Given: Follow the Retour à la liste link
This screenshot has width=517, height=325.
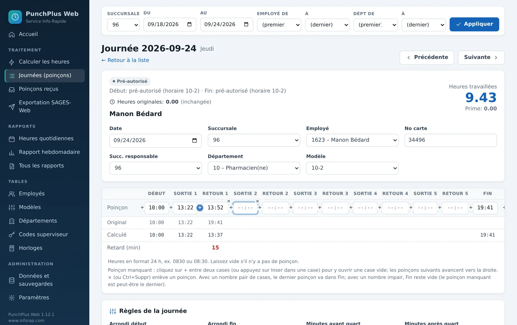Looking at the screenshot, I should 125,60.
